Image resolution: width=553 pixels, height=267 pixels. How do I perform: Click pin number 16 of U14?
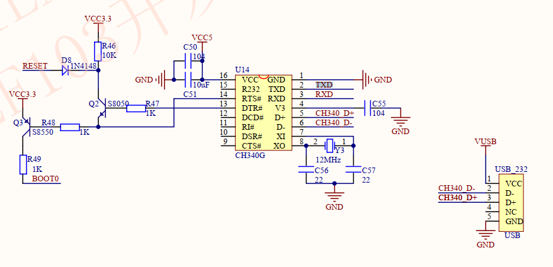(x=223, y=76)
